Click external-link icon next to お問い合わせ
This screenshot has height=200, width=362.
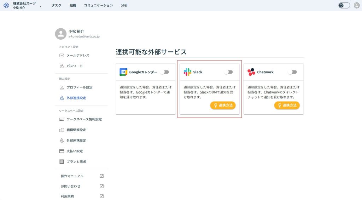[101, 186]
